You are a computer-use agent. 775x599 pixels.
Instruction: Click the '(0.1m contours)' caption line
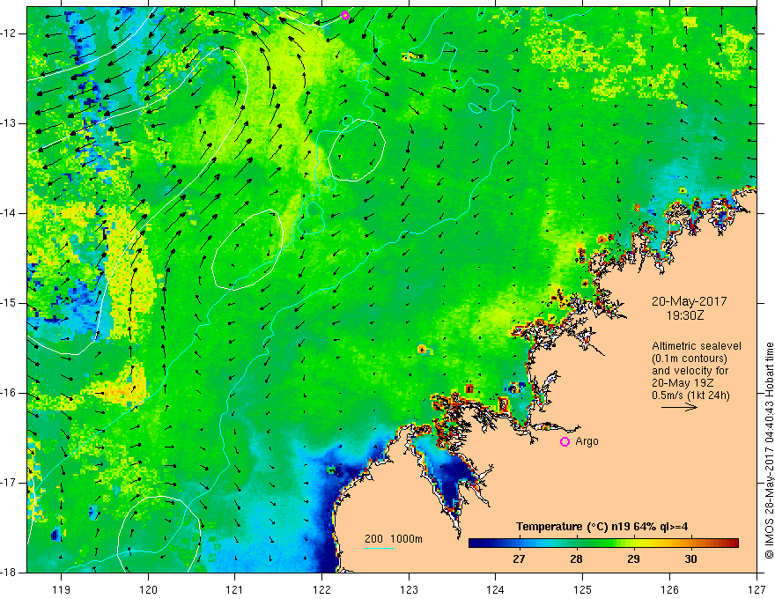coord(690,359)
